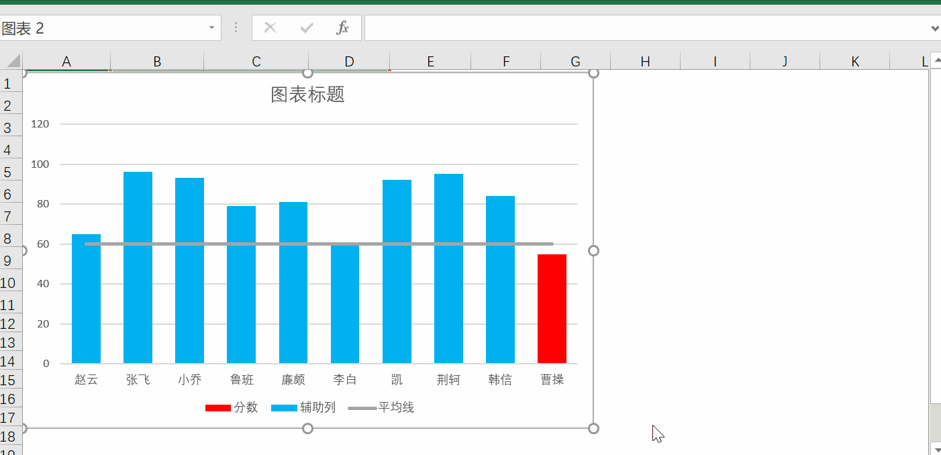
Task: Select column G header
Action: 575,62
